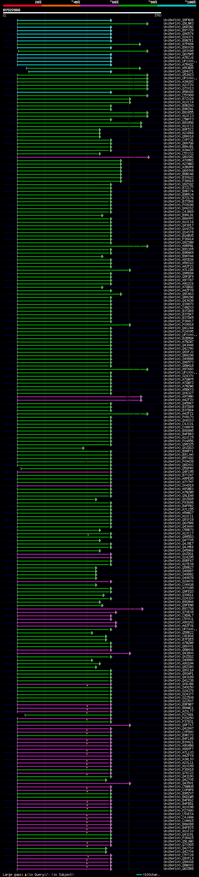Select the UniRef100_A9THN0 label
199x877 pixels.
(x=178, y=396)
